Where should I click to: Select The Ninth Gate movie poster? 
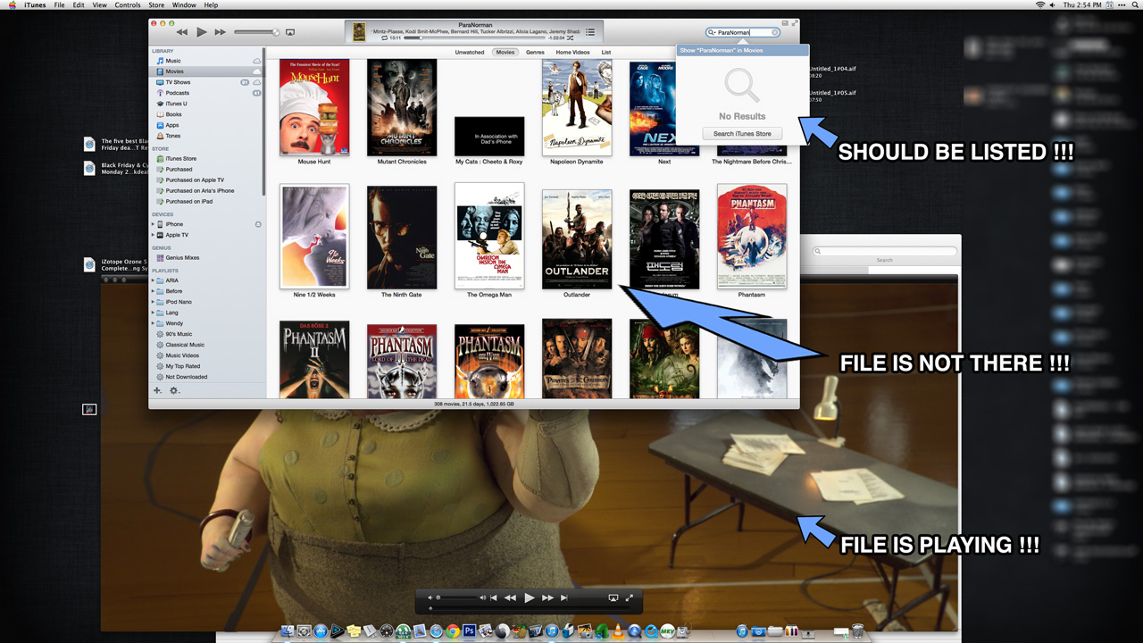click(x=402, y=238)
